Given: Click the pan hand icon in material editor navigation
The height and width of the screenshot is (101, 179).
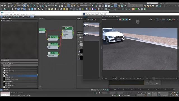Looking at the screenshot, I should point(97,90).
